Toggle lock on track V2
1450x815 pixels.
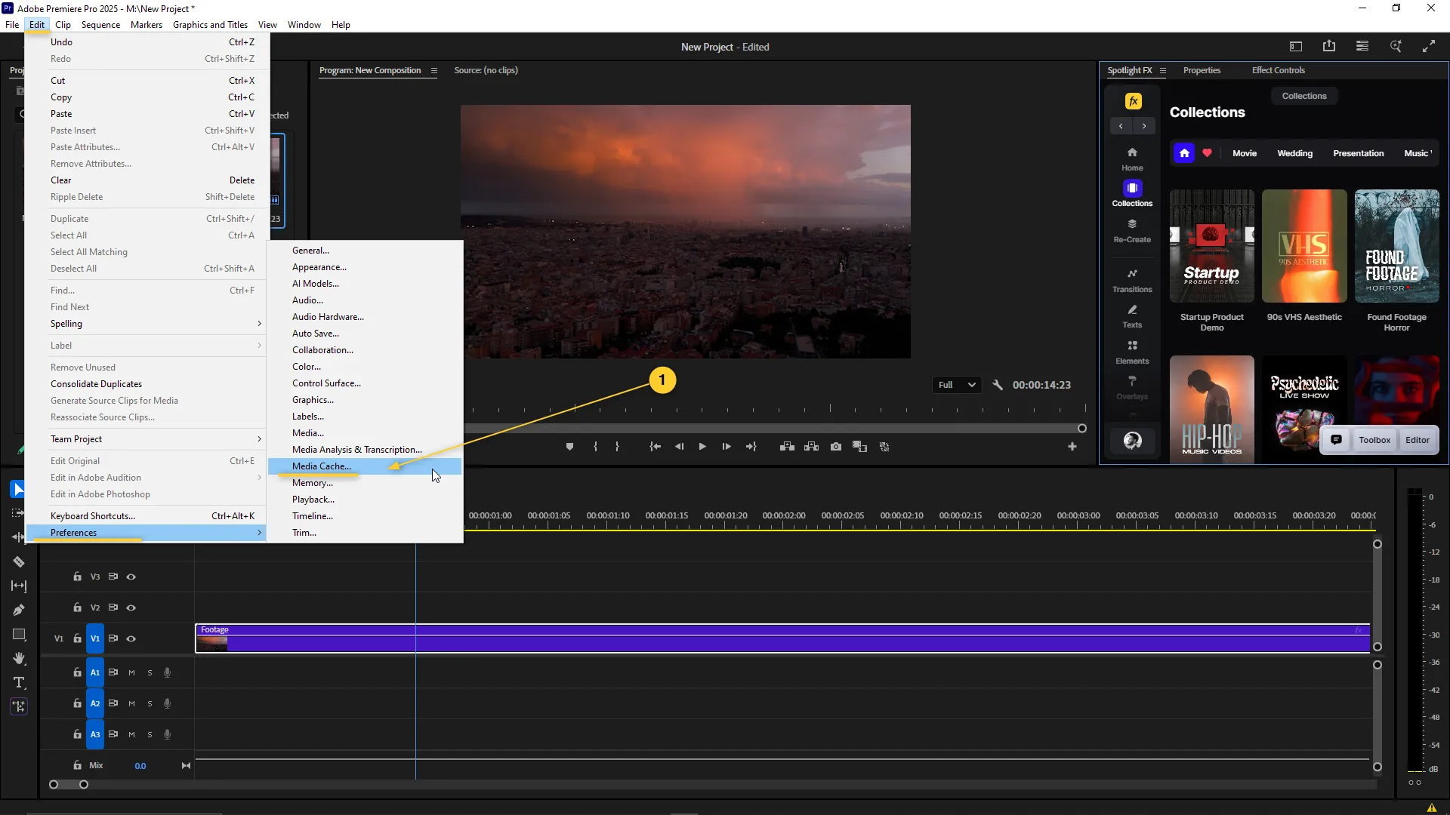tap(77, 607)
